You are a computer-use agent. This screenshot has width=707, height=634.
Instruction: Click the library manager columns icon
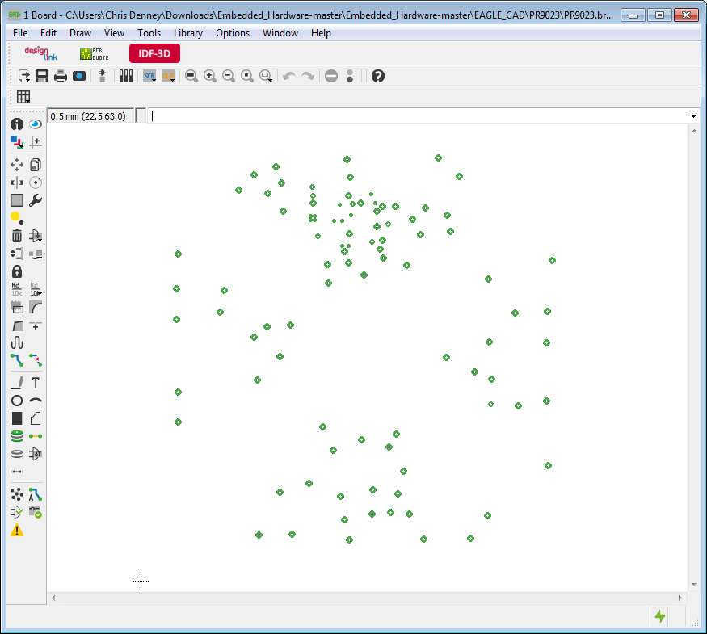(126, 76)
